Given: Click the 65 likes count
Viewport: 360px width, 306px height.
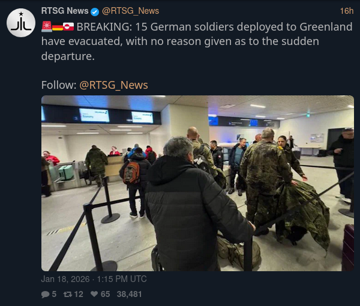Looking at the screenshot, I should click(x=105, y=294).
